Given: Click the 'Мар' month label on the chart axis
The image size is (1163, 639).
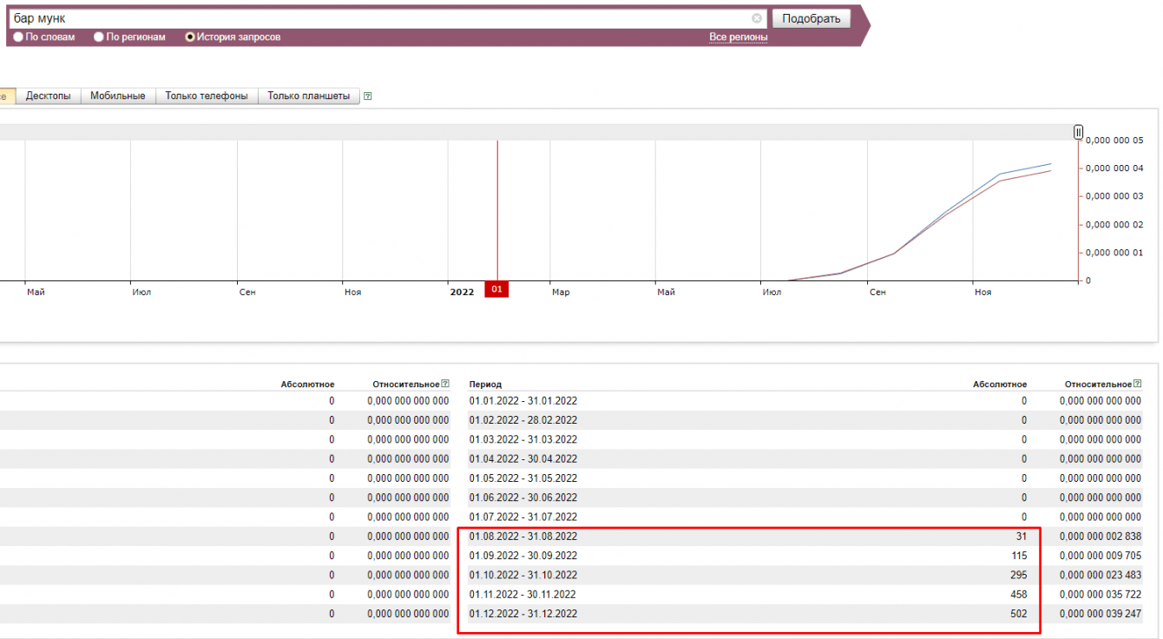Looking at the screenshot, I should pyautogui.click(x=561, y=293).
